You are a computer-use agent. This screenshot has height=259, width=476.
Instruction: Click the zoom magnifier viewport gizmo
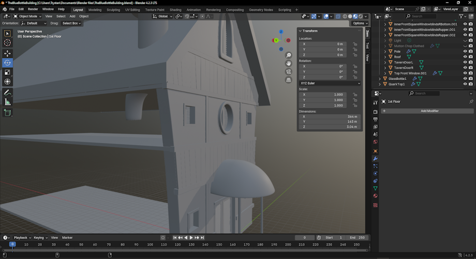(289, 55)
